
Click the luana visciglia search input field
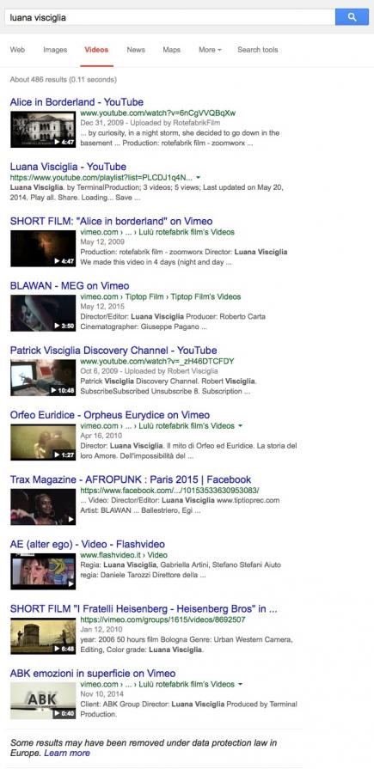(170, 16)
